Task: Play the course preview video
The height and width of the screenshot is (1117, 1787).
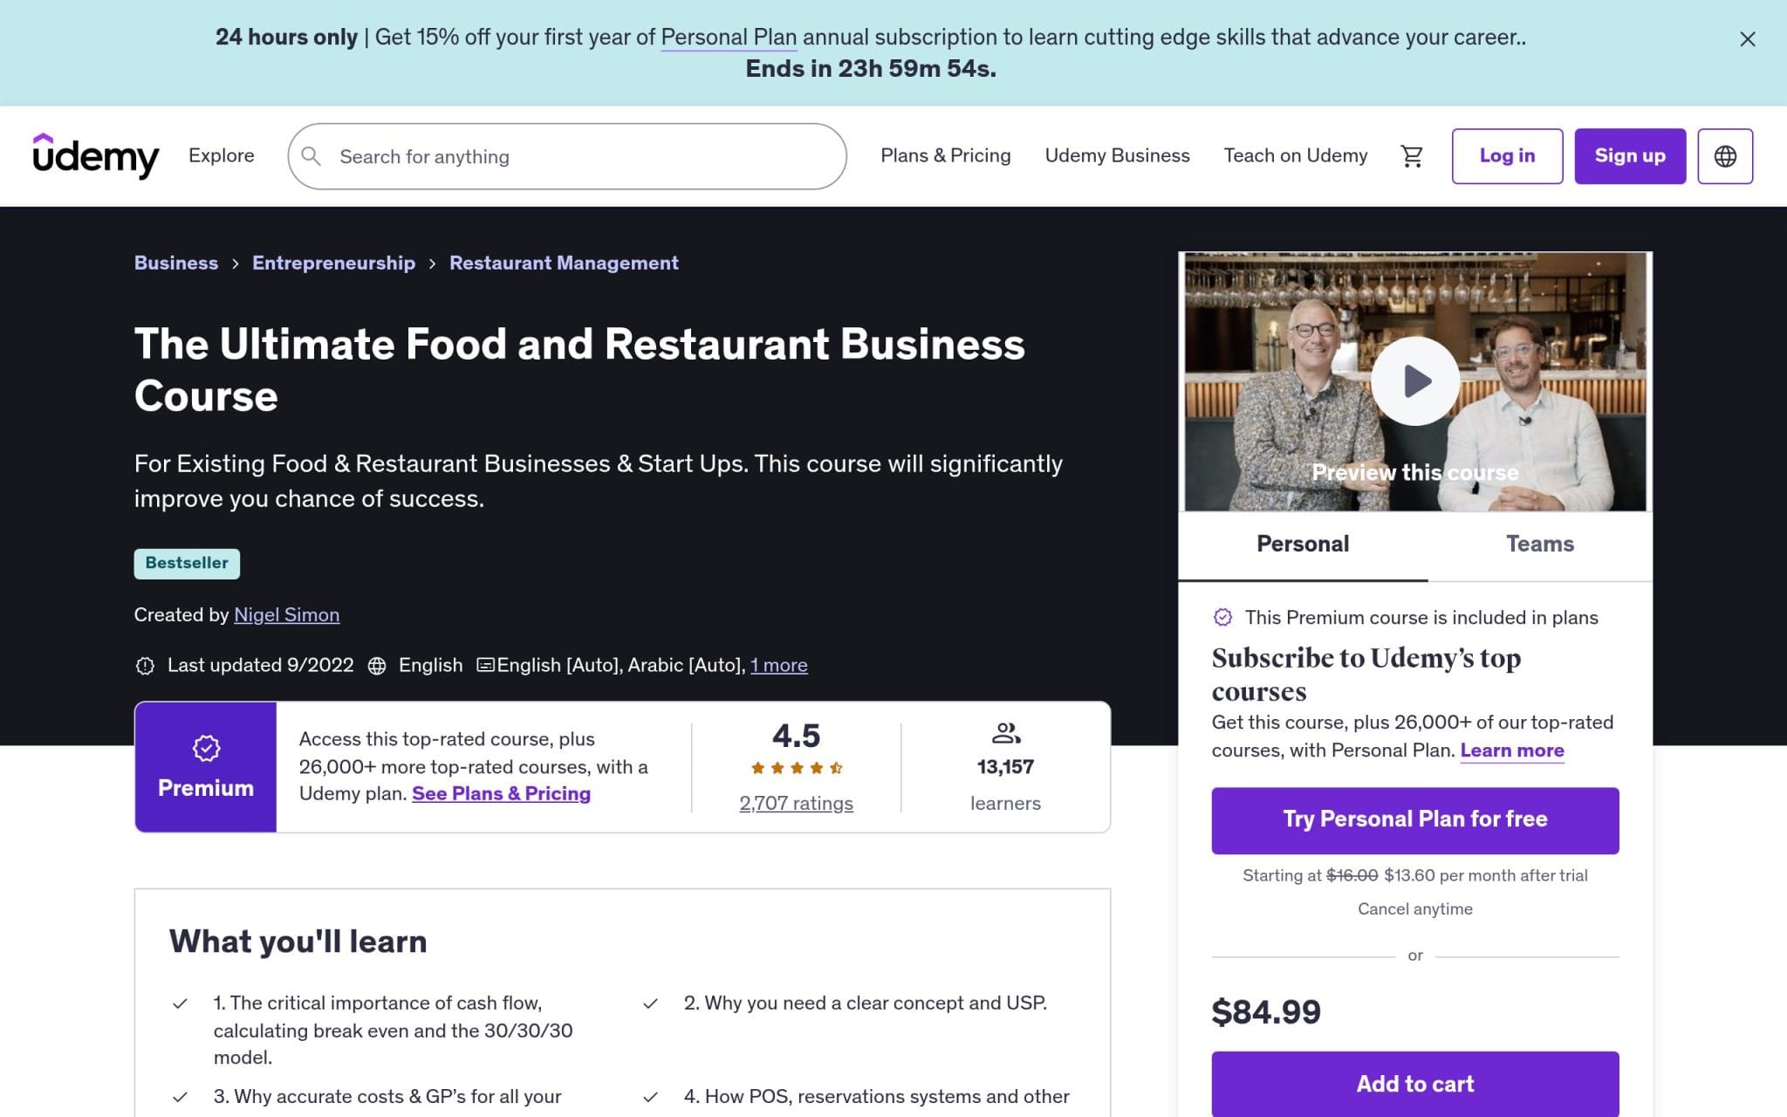Action: tap(1414, 381)
